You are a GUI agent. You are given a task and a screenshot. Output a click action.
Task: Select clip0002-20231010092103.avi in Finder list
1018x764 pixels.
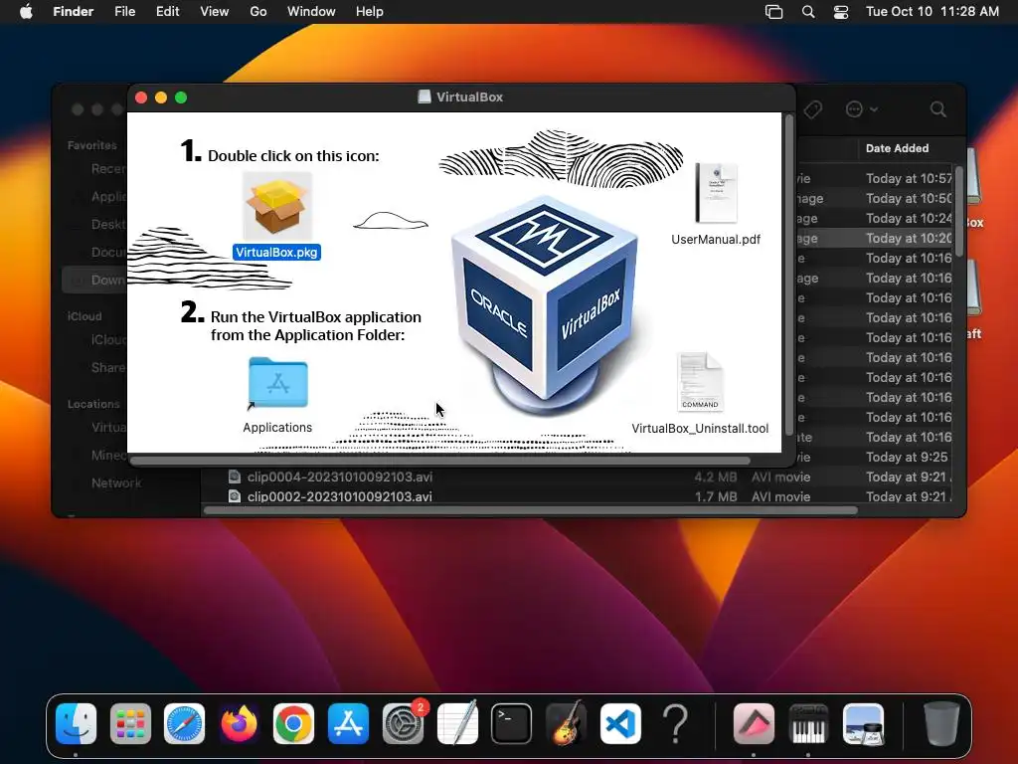point(340,496)
